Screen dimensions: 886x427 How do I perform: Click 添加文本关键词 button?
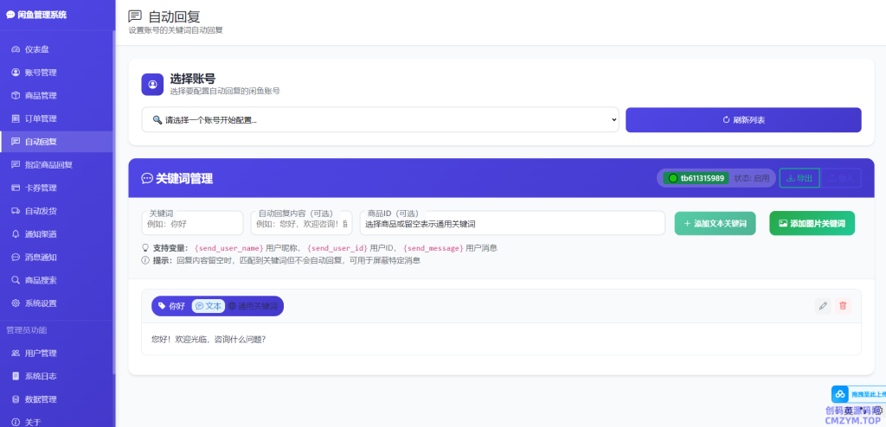(716, 223)
